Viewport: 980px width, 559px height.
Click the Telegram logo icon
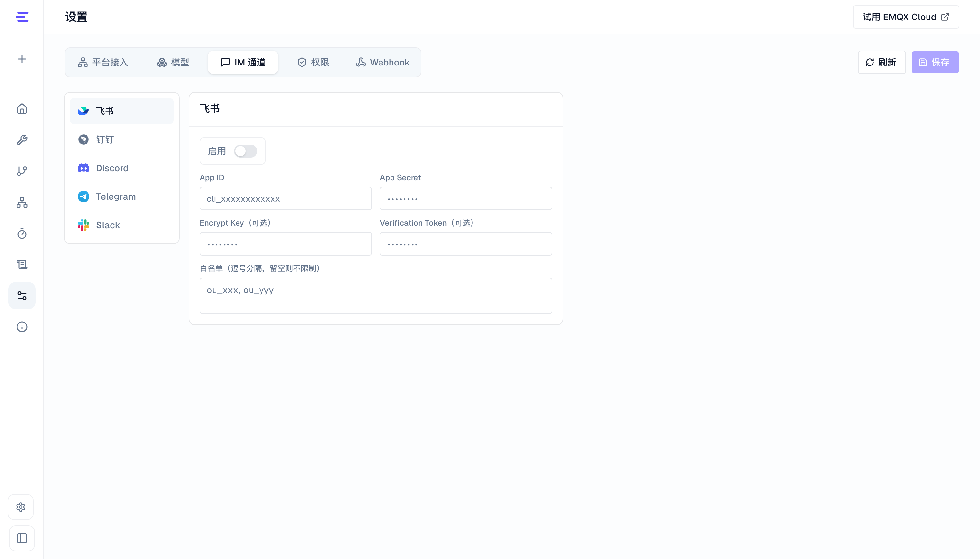coord(83,196)
